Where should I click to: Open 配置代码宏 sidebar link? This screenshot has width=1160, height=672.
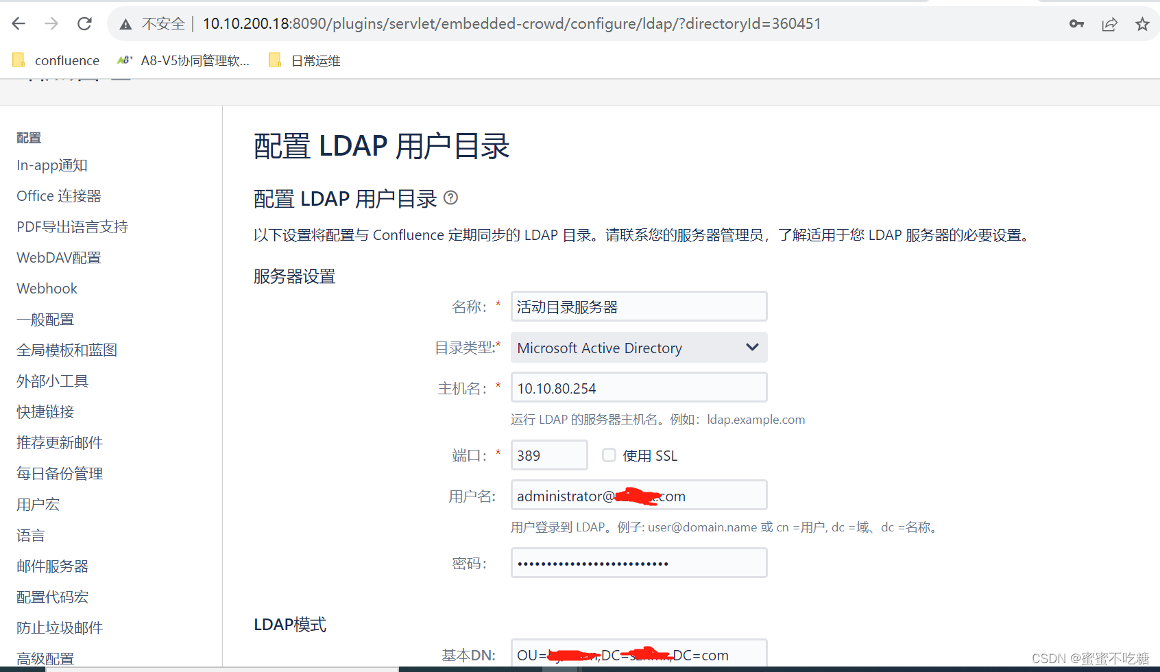tap(53, 597)
